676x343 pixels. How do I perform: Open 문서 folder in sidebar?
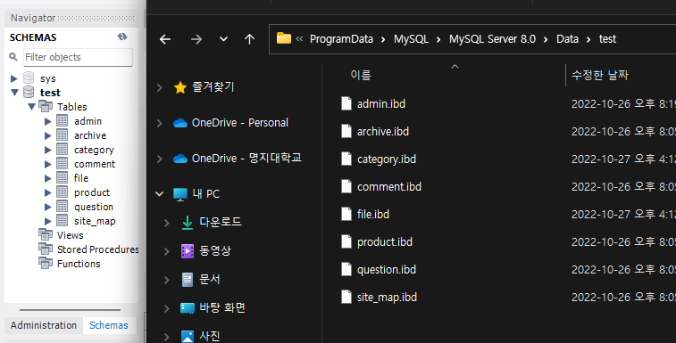click(x=210, y=280)
